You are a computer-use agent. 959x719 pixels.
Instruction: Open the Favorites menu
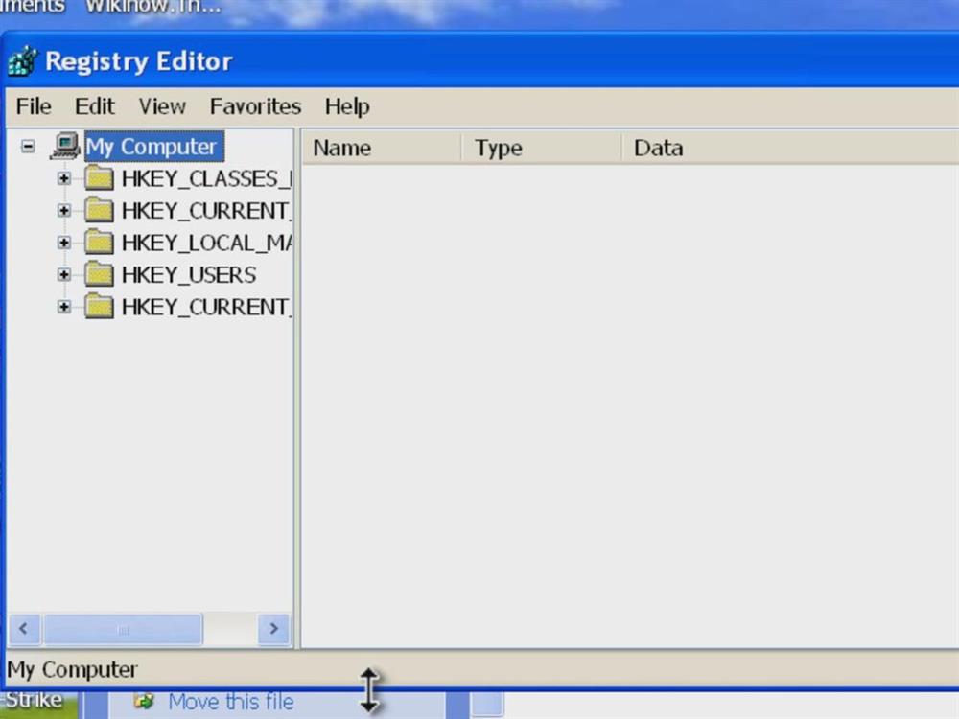click(255, 106)
